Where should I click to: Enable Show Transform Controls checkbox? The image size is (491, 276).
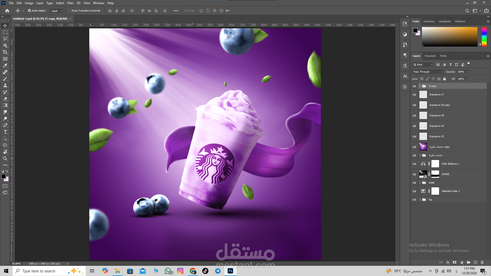click(69, 11)
